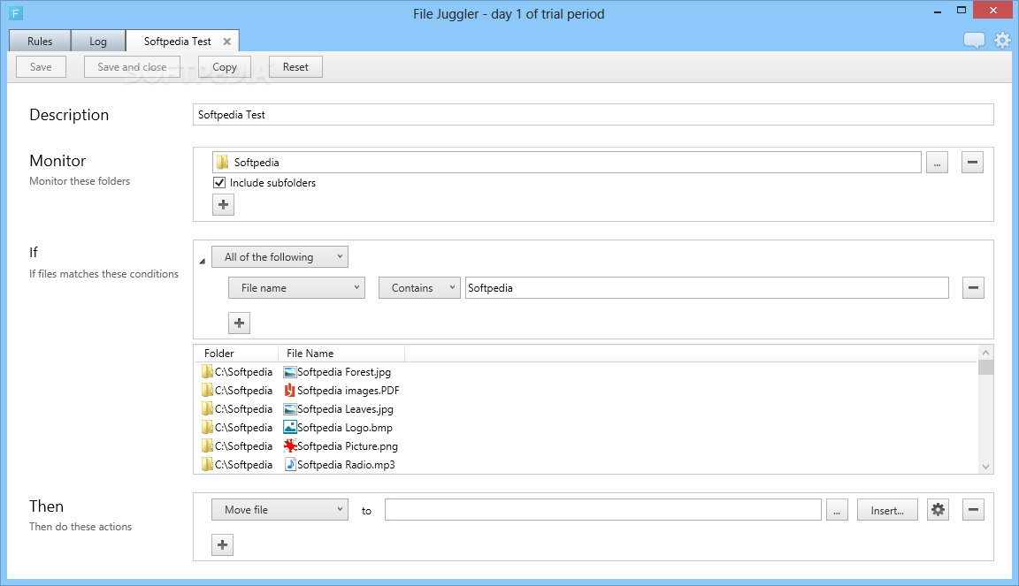
Task: Click the Softpedia monitor folder field
Action: 567,163
